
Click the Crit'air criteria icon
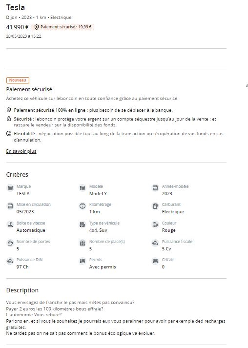[155, 261]
